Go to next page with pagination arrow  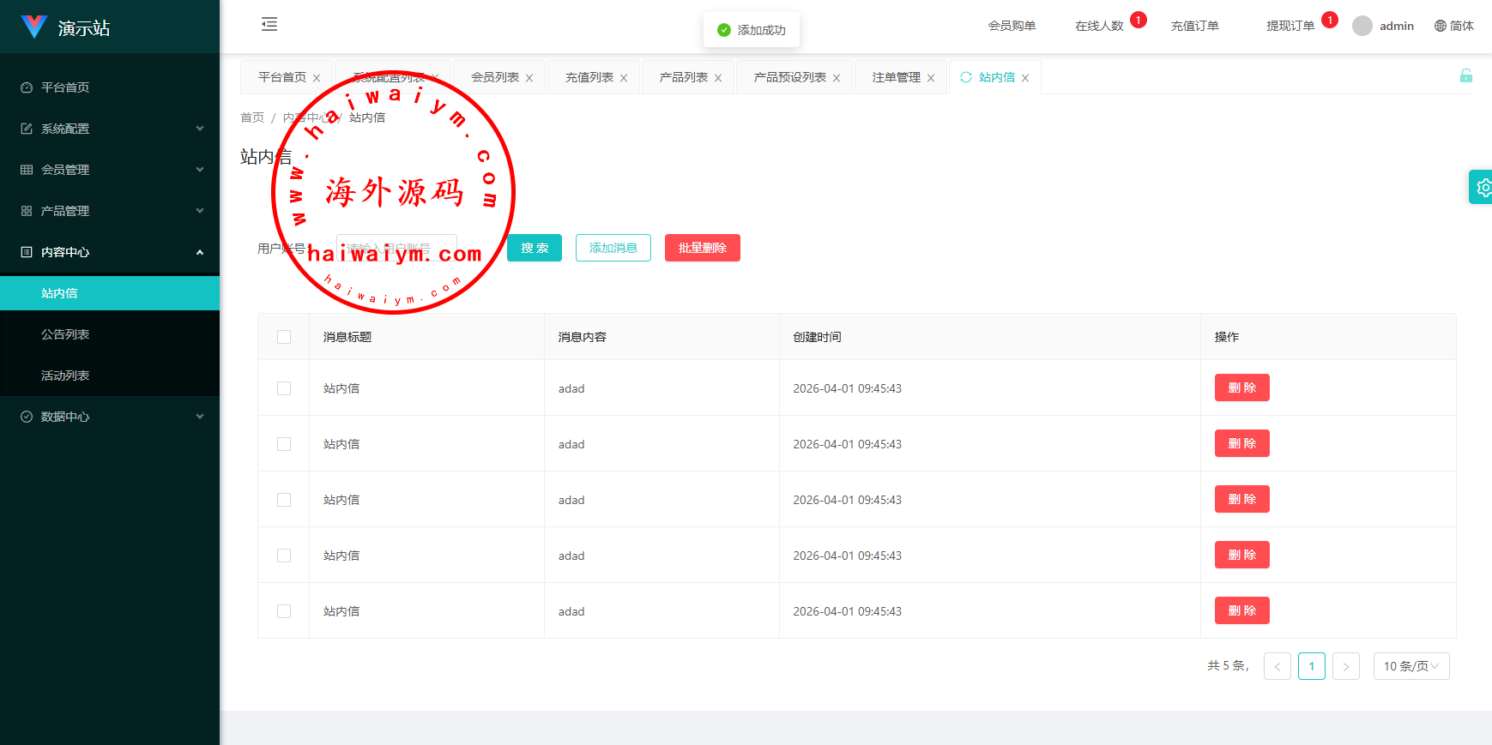pyautogui.click(x=1345, y=666)
